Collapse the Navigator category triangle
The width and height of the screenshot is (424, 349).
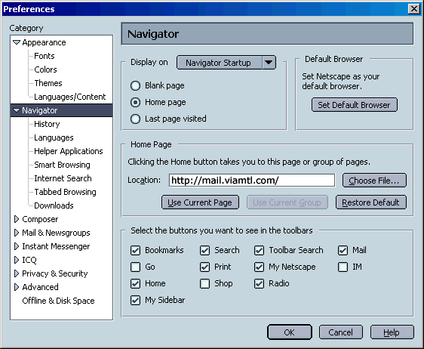click(x=17, y=110)
